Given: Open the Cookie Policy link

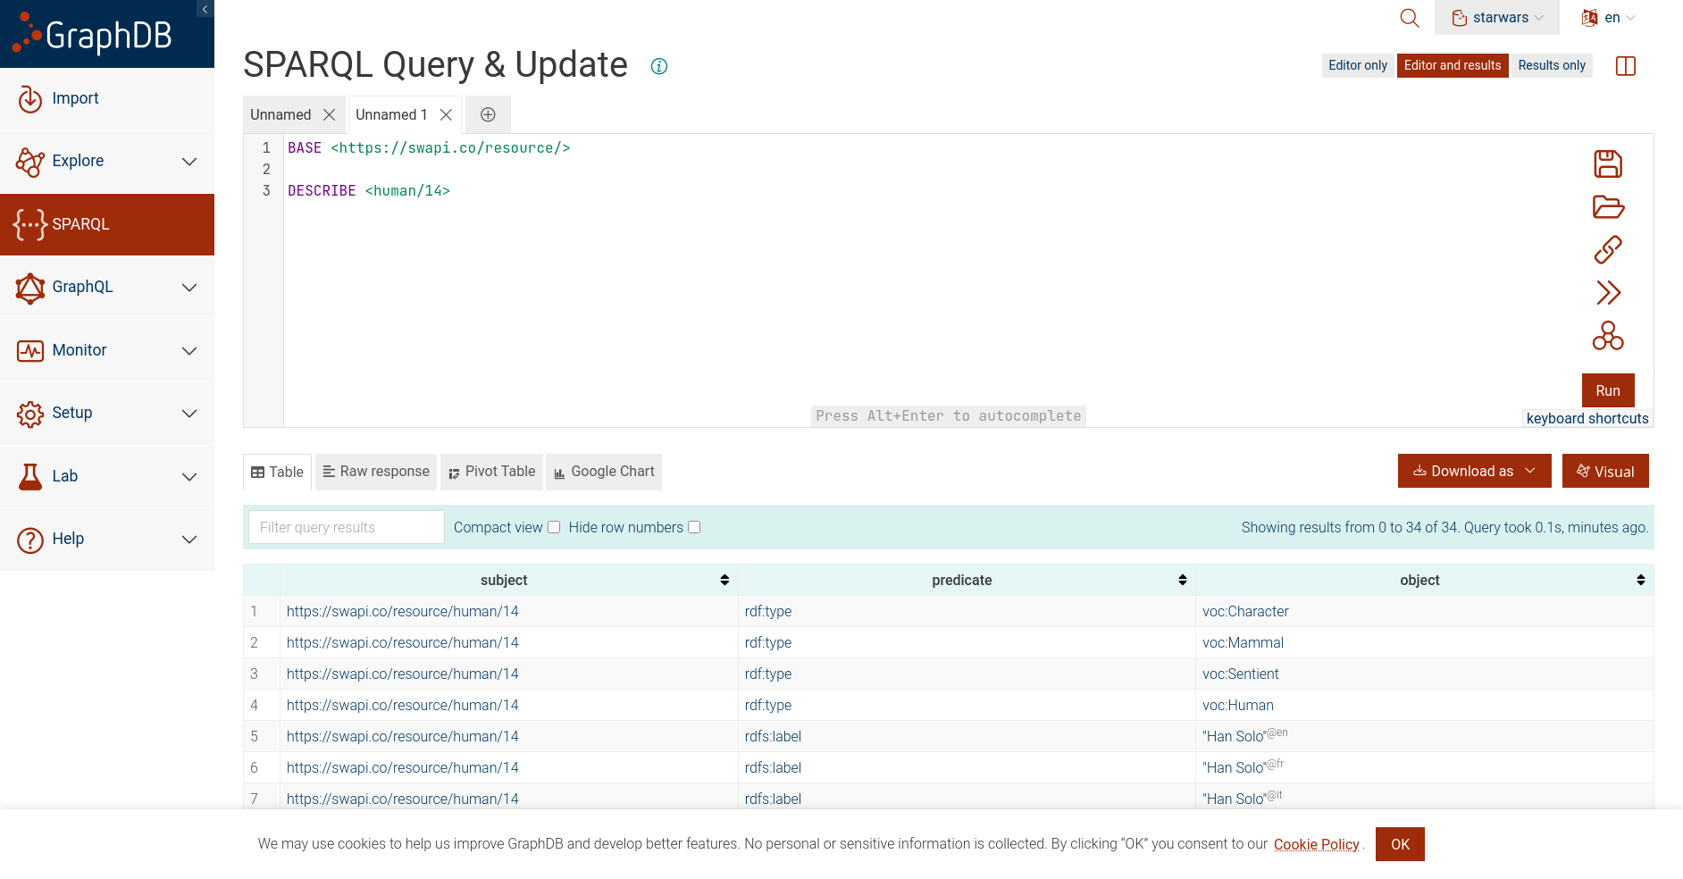Looking at the screenshot, I should [x=1316, y=844].
